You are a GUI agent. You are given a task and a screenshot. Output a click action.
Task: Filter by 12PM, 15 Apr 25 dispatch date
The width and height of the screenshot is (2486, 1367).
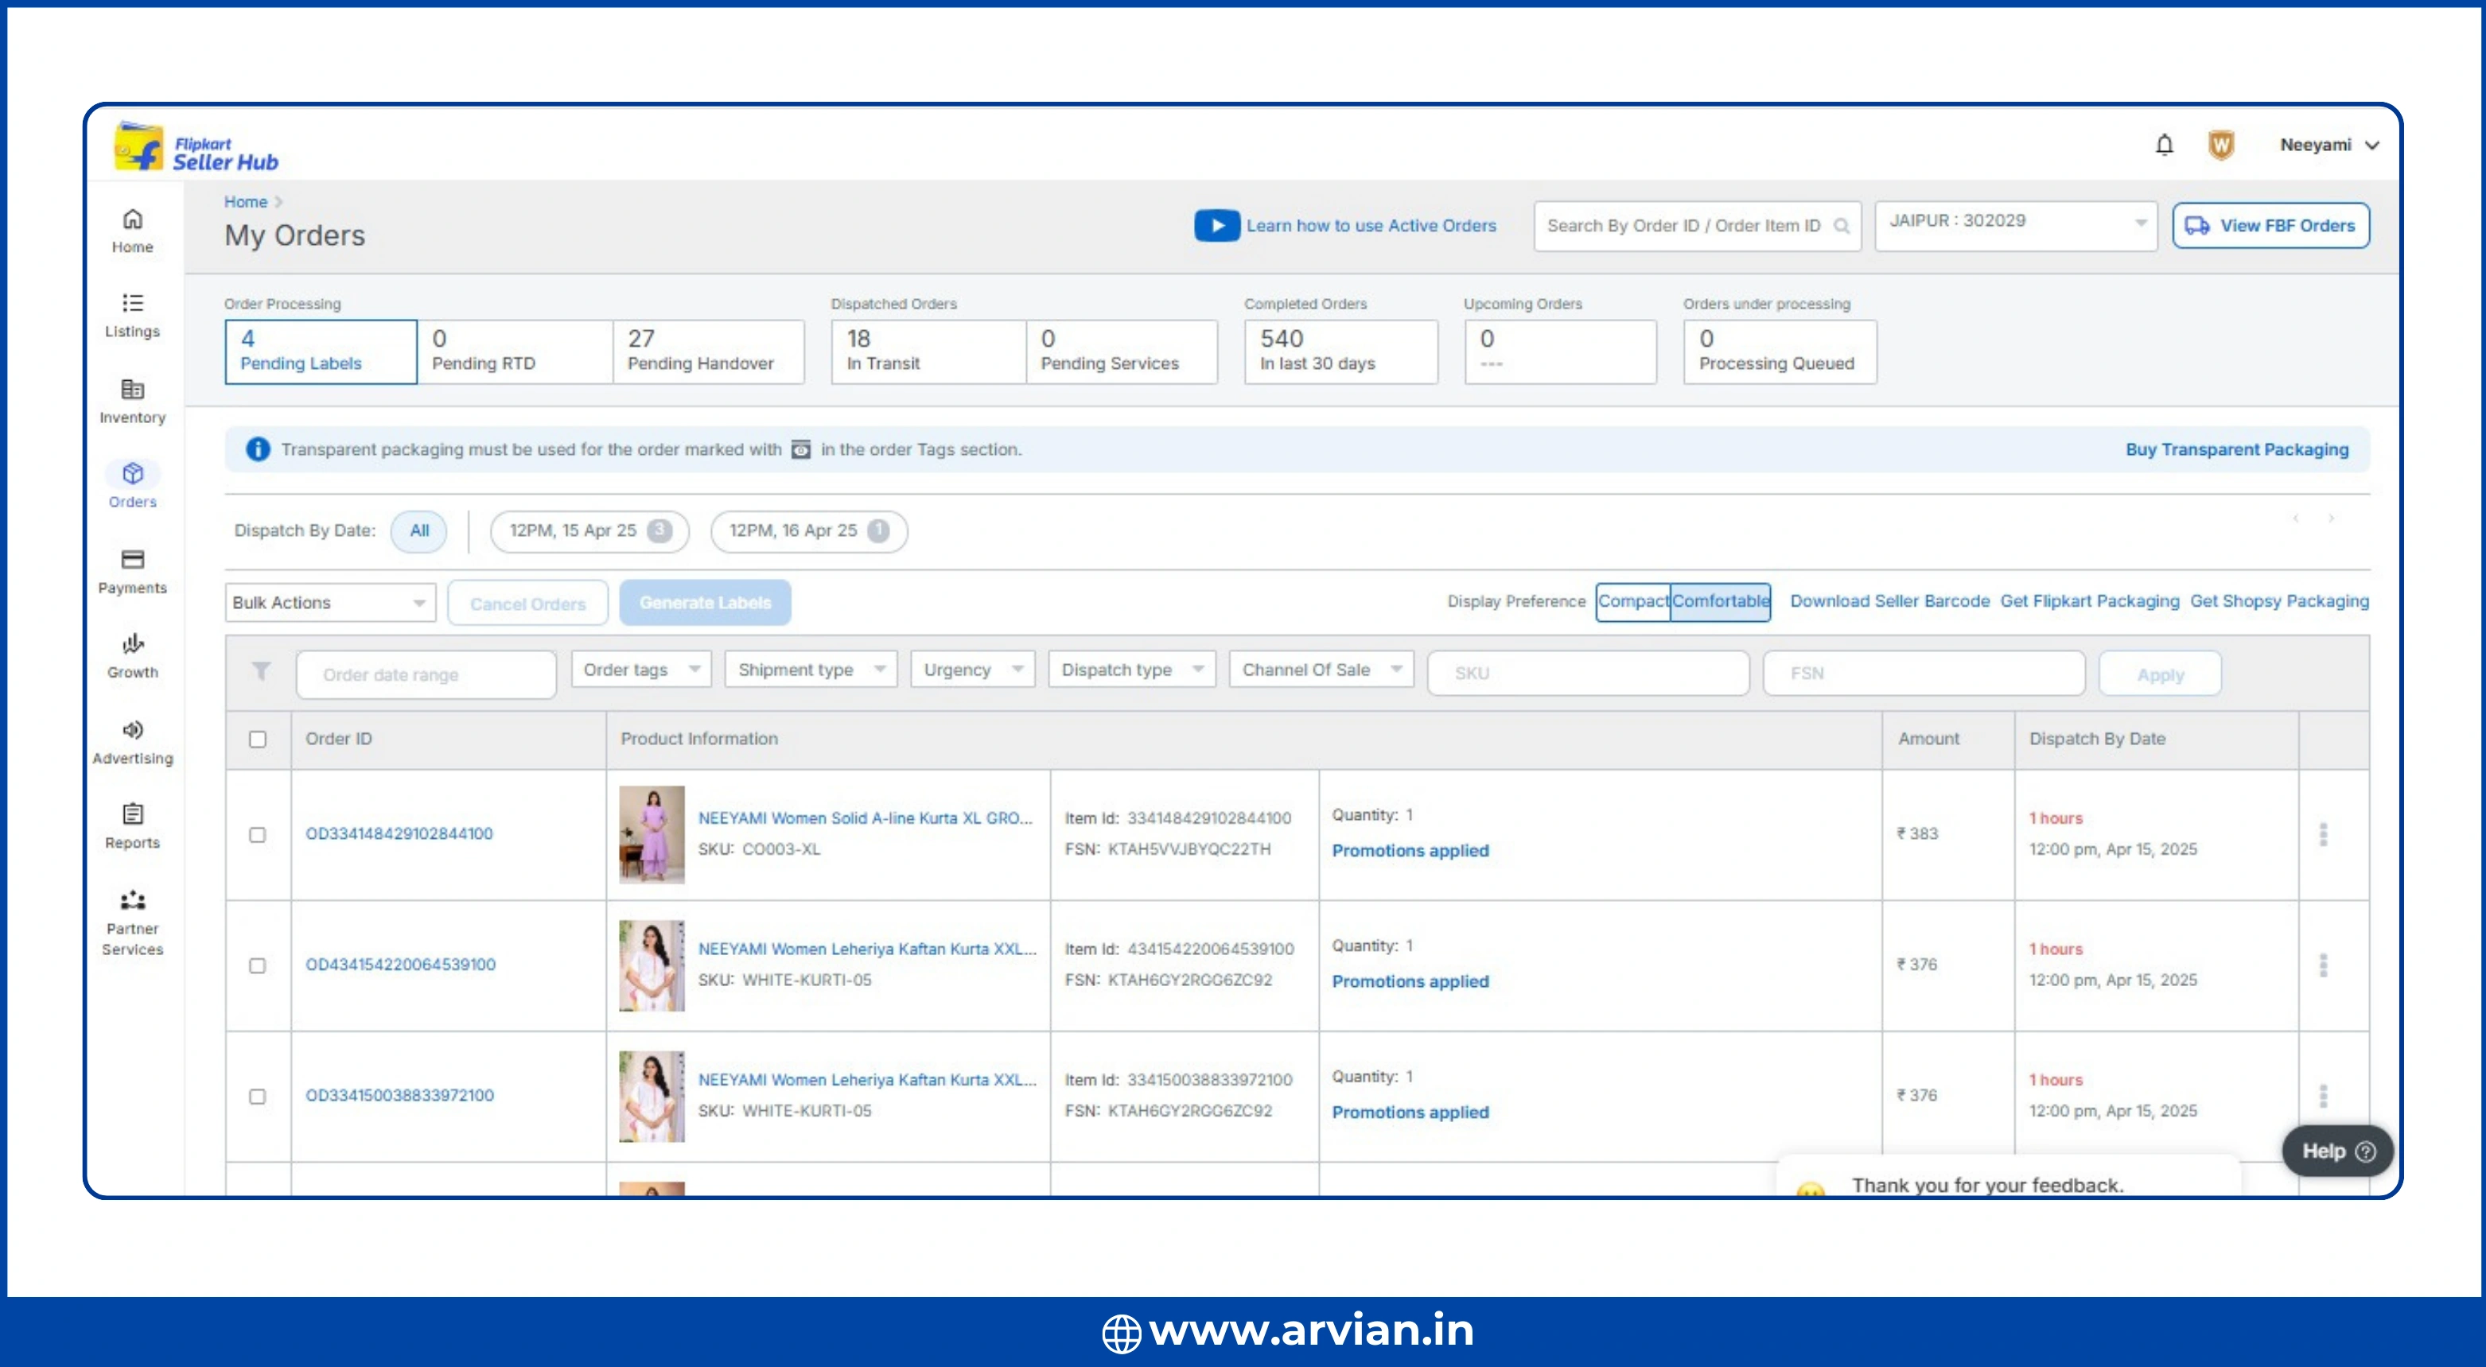[589, 530]
